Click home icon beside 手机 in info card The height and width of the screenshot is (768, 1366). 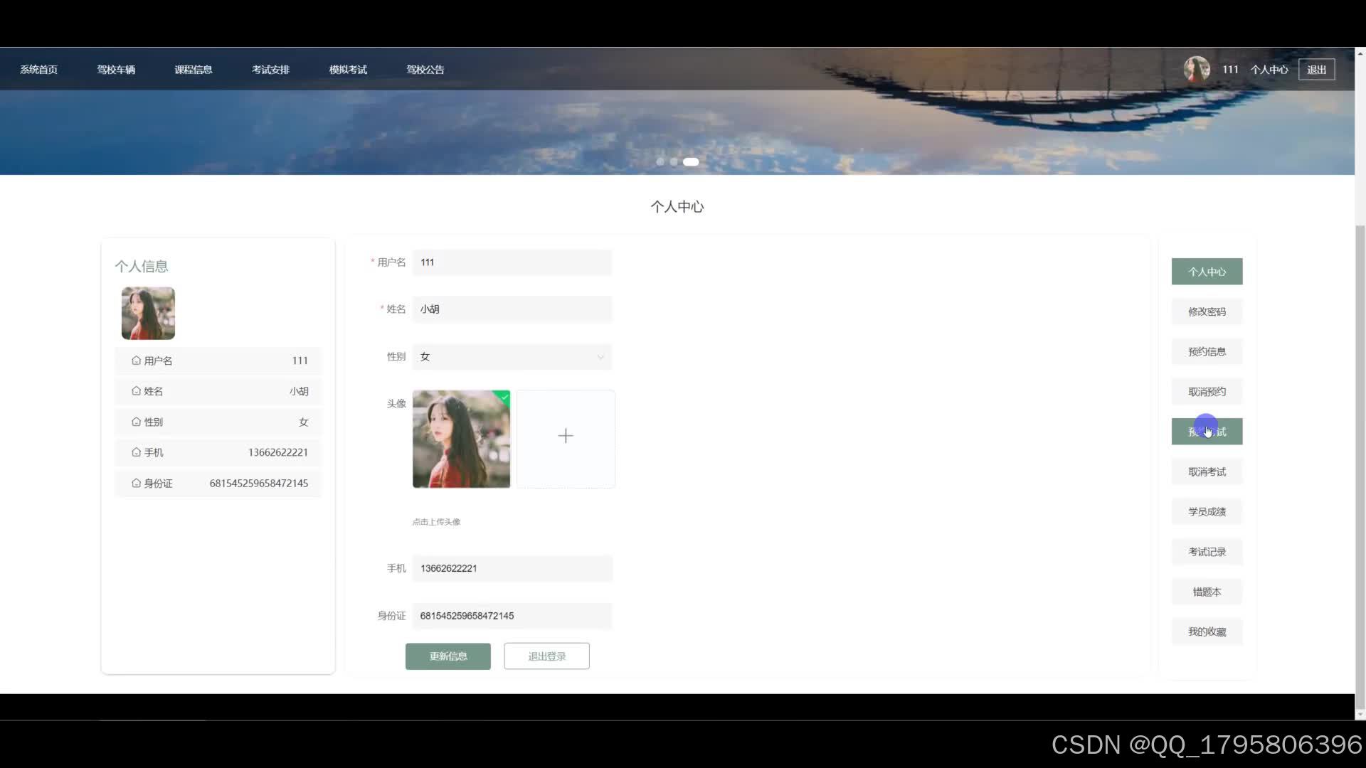(136, 452)
